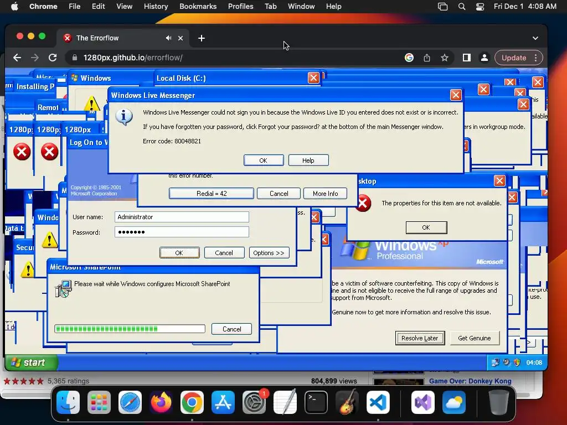Open the Chrome app menu

[43, 7]
